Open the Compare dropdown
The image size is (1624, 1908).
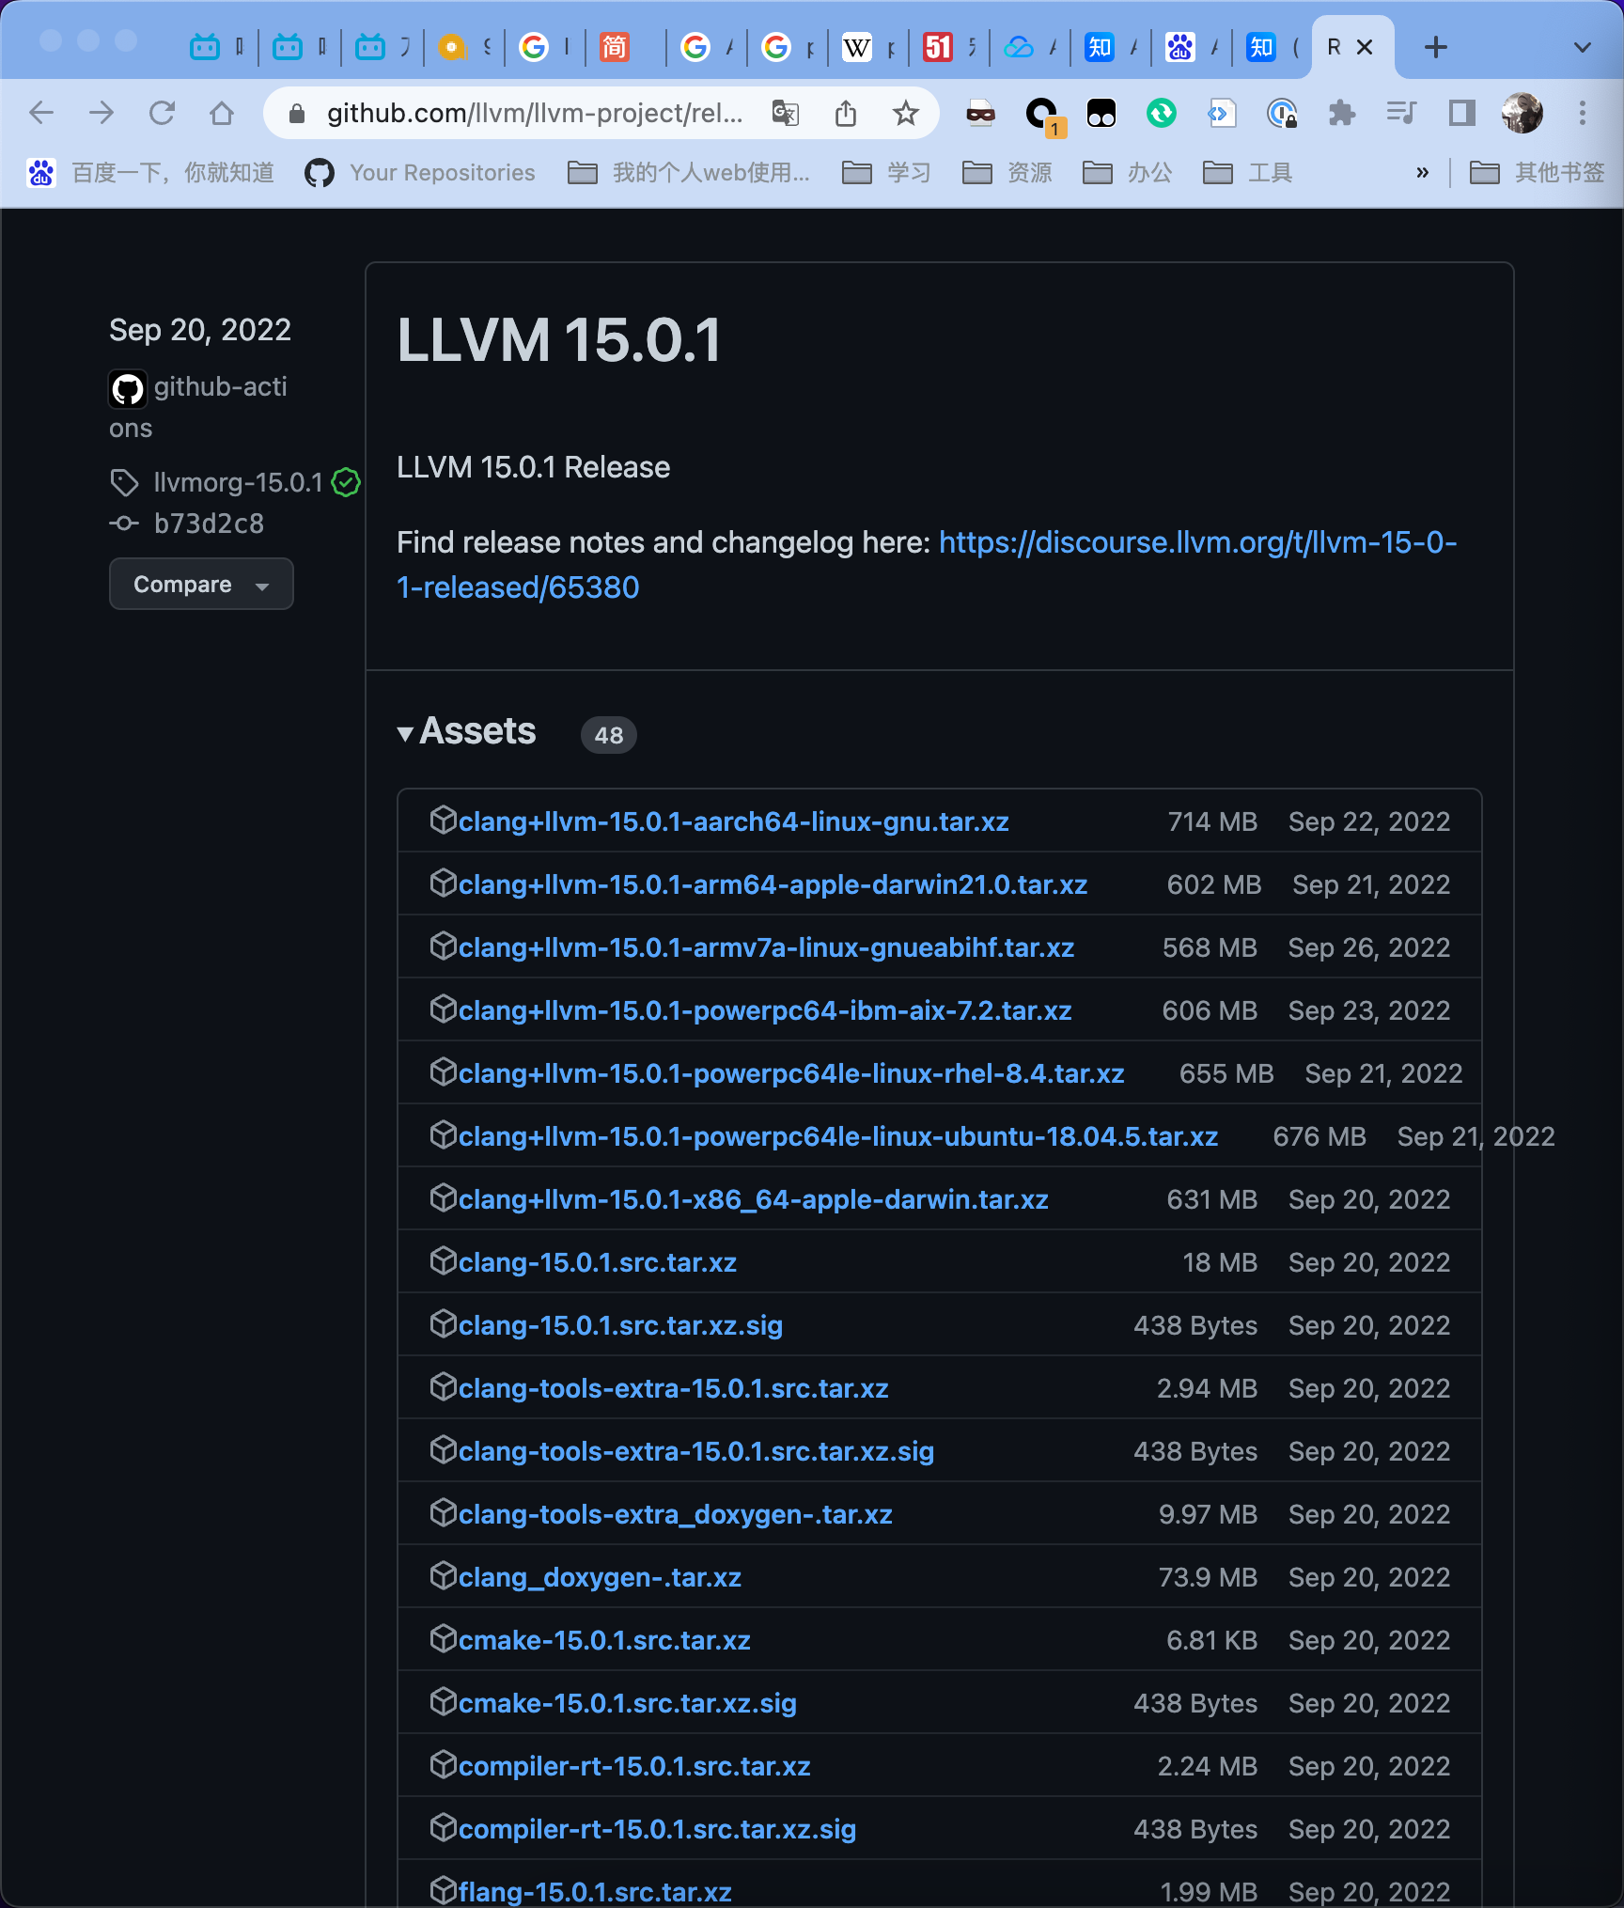[x=201, y=584]
